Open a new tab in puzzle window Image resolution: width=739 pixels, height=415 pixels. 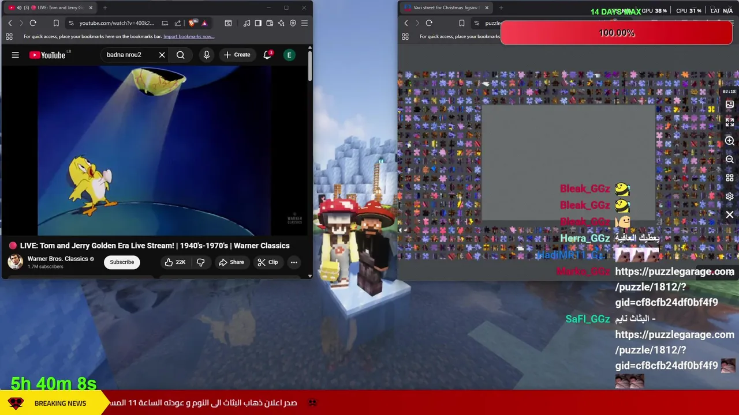coord(501,7)
